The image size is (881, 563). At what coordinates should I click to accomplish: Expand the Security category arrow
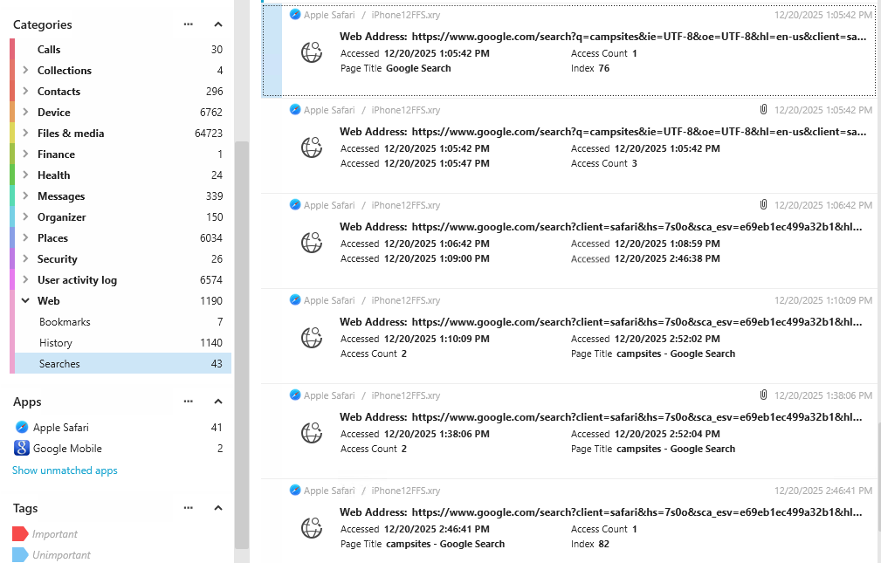click(x=25, y=258)
